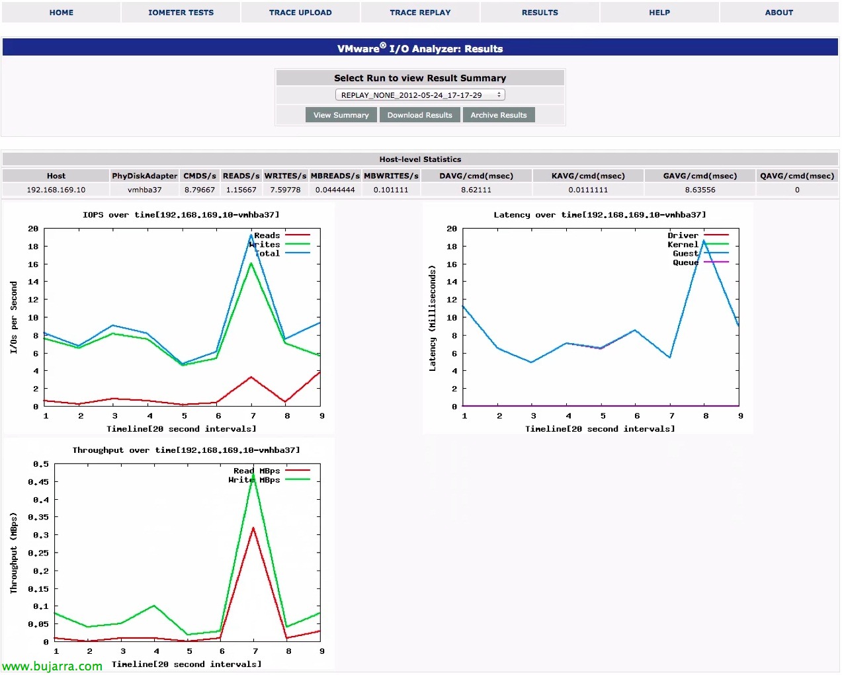Click the READS/s column header
The width and height of the screenshot is (842, 675).
[x=241, y=176]
